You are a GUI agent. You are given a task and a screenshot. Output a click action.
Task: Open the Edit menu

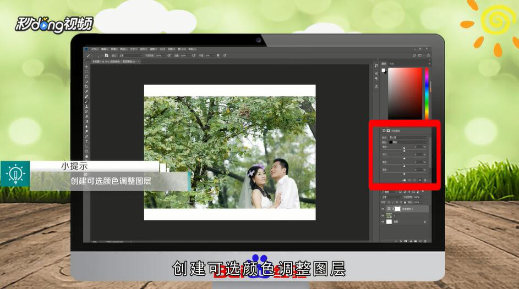click(105, 49)
